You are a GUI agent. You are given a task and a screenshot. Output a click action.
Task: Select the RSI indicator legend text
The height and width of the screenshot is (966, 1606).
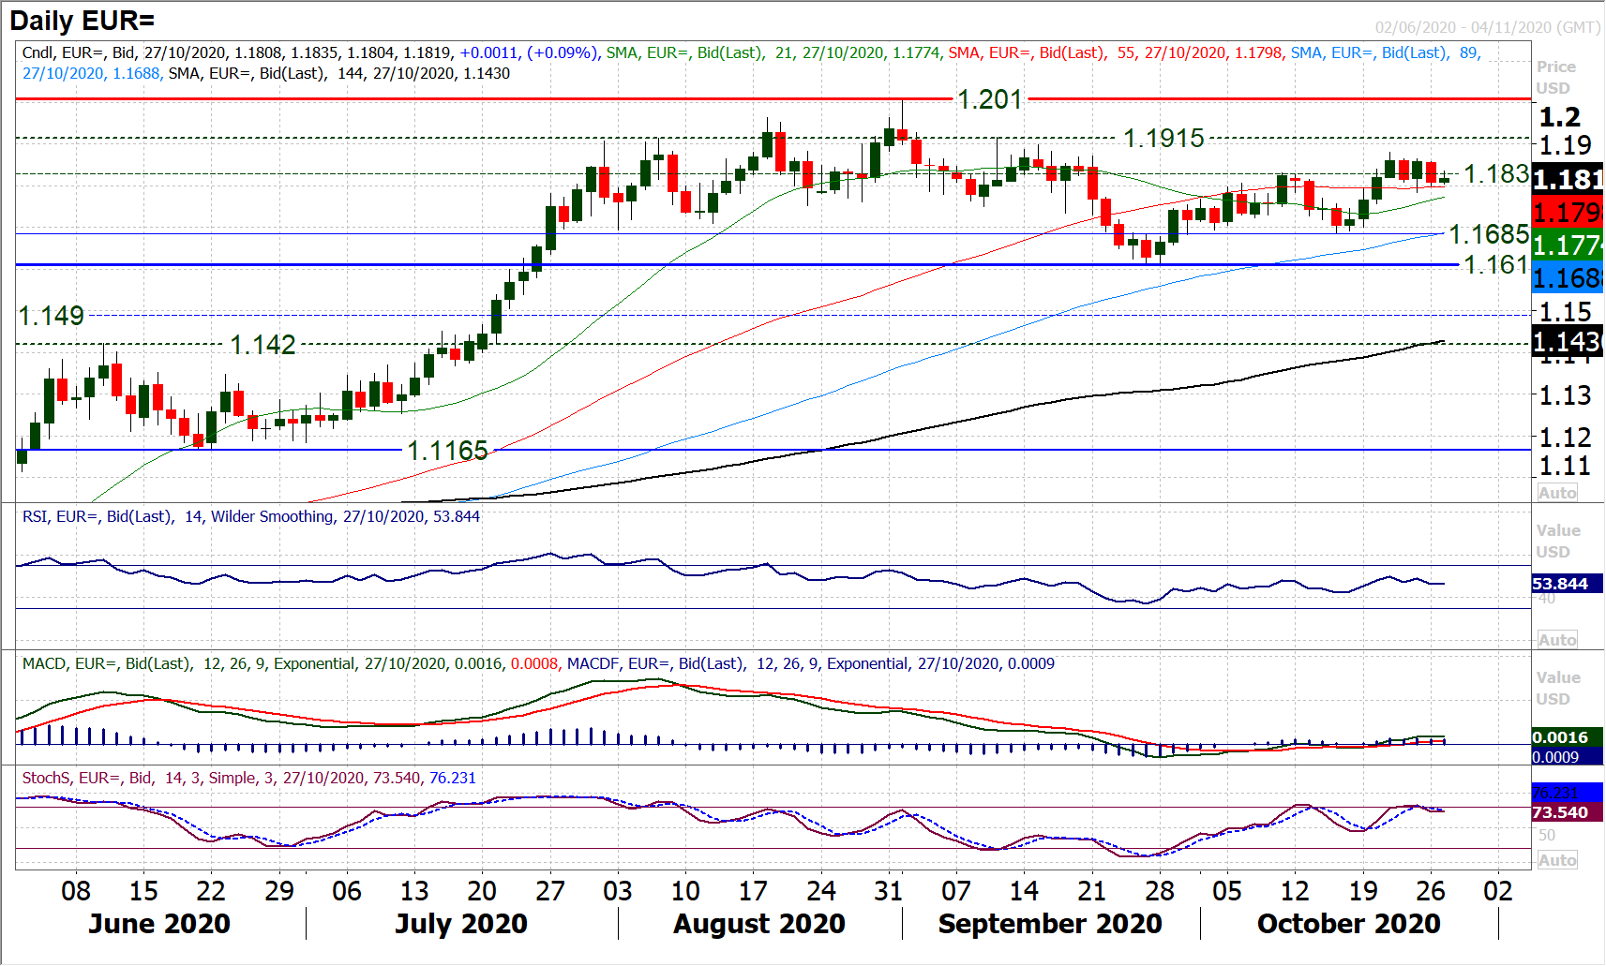(250, 516)
